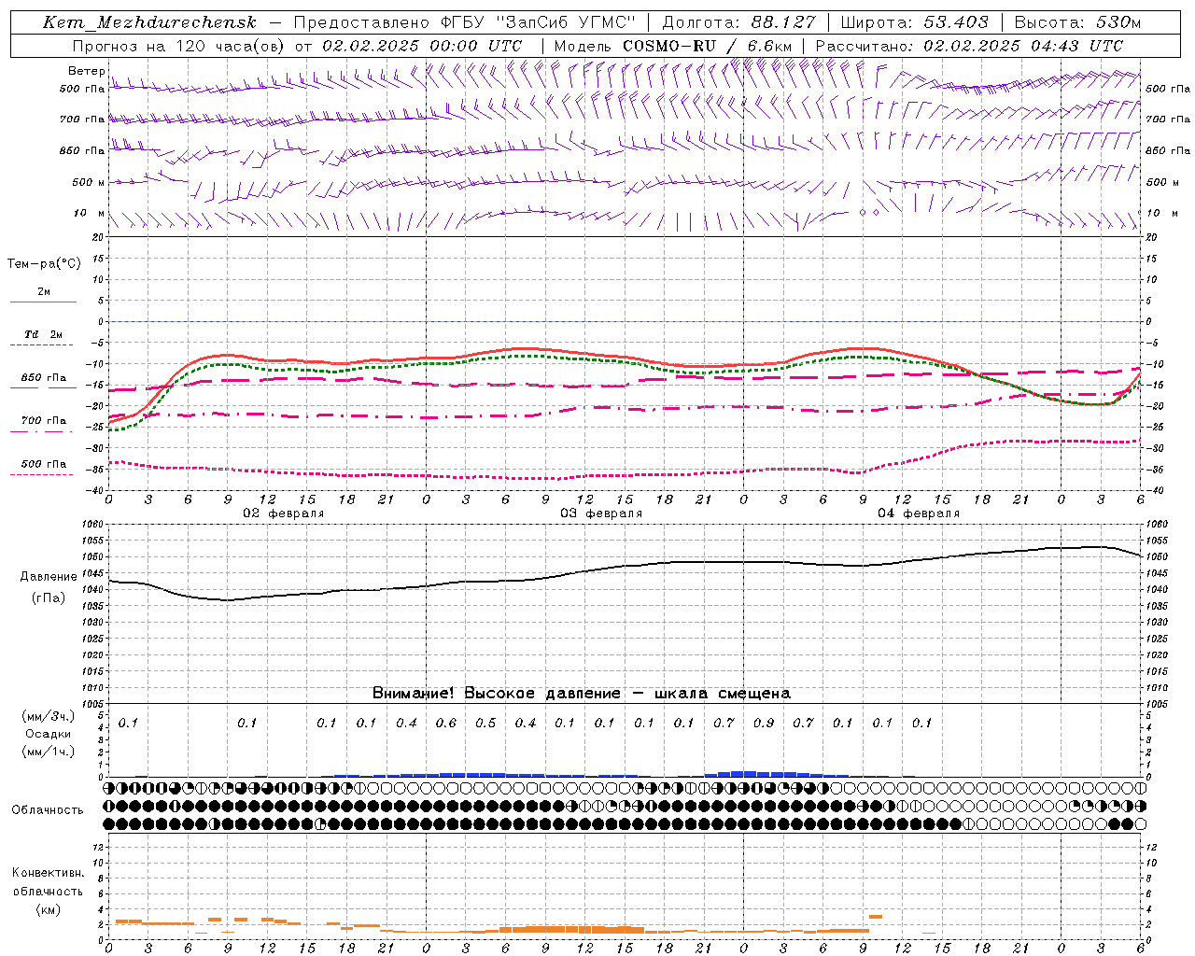The width and height of the screenshot is (1195, 956).
Task: Click the Прогноз на 120 часа(ов) text
Action: pyautogui.click(x=178, y=46)
